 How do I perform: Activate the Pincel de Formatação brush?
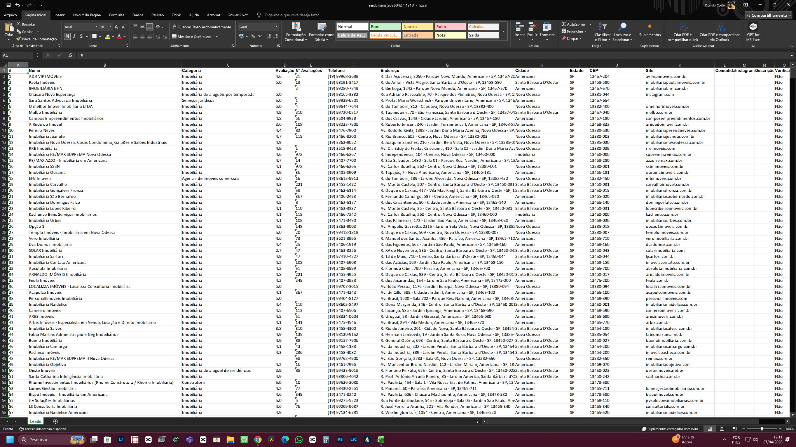click(37, 39)
